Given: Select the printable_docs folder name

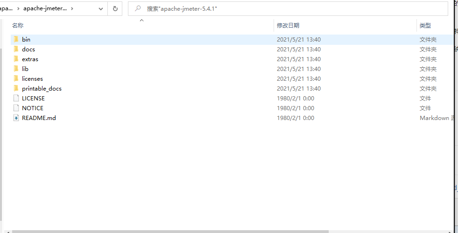Looking at the screenshot, I should pos(42,88).
